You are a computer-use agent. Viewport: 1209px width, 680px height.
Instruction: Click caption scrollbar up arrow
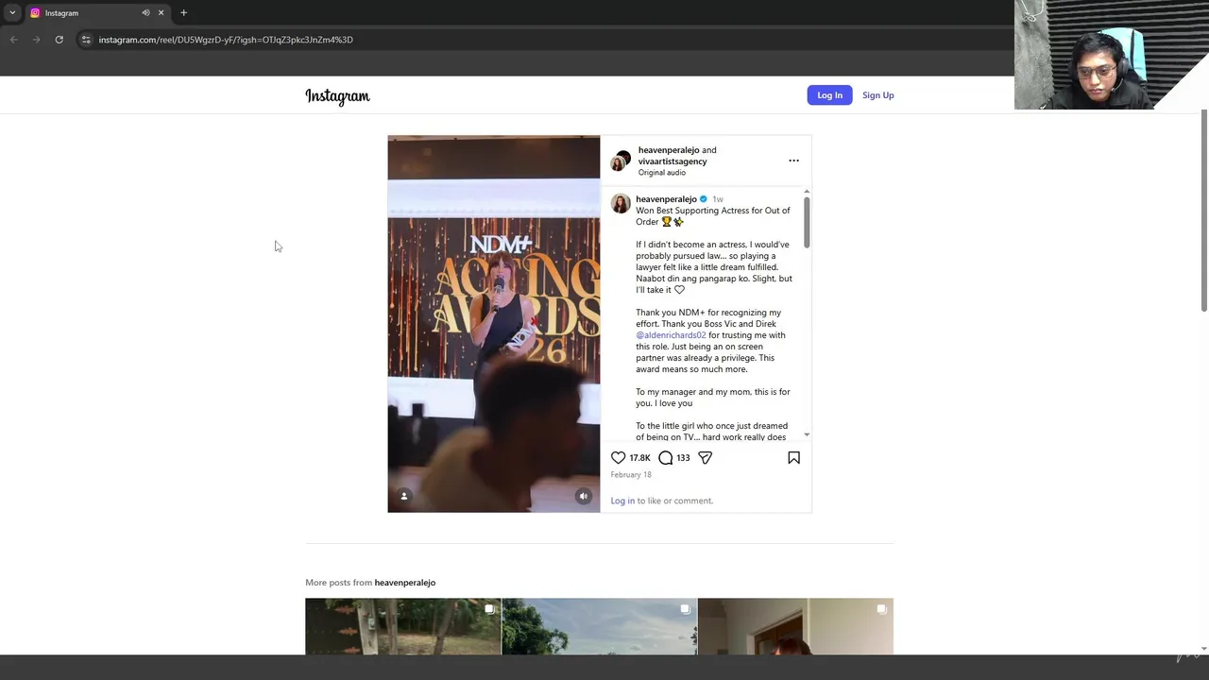(x=807, y=192)
